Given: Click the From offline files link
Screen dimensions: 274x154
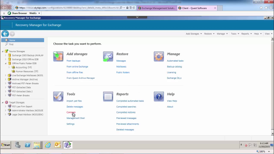Looking at the screenshot, I should (x=74, y=72).
